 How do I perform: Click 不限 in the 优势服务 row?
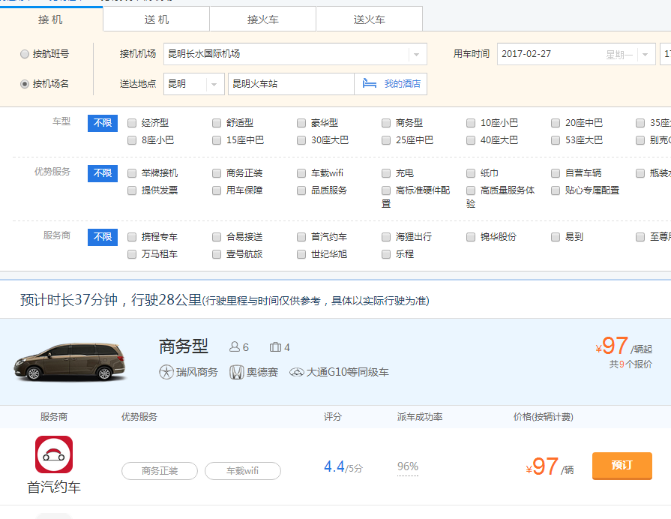click(103, 173)
